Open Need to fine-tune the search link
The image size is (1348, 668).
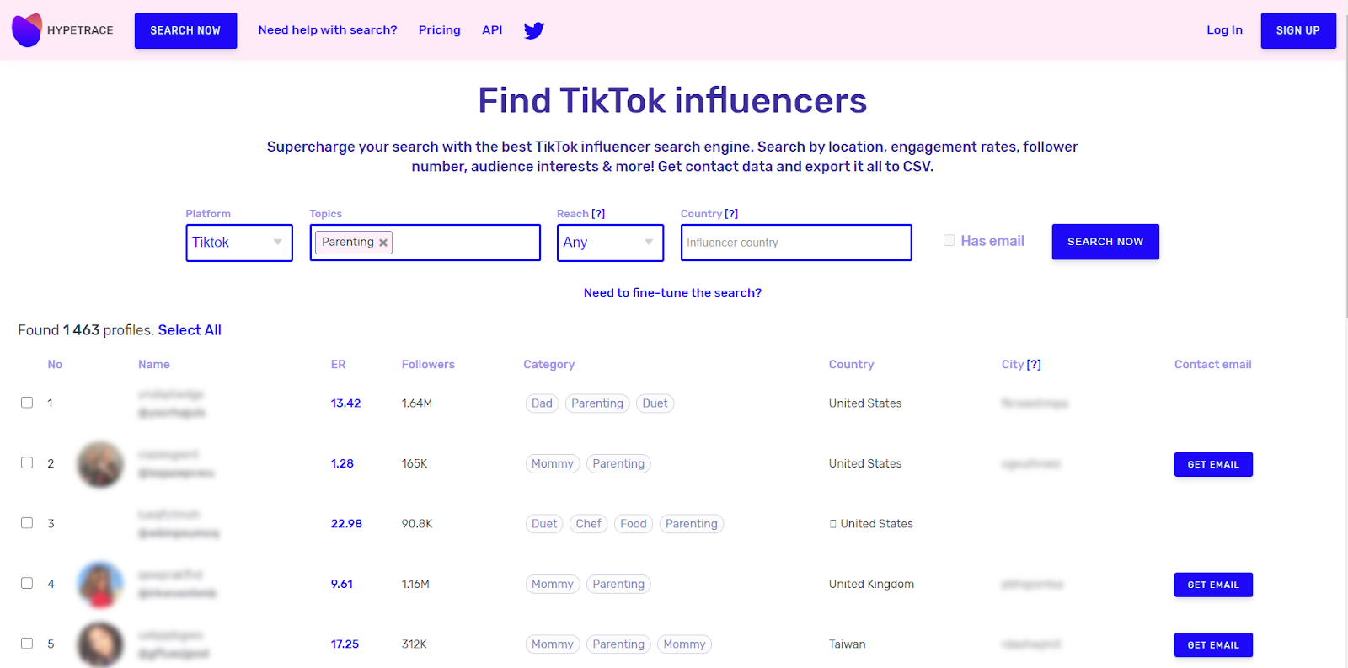(672, 292)
